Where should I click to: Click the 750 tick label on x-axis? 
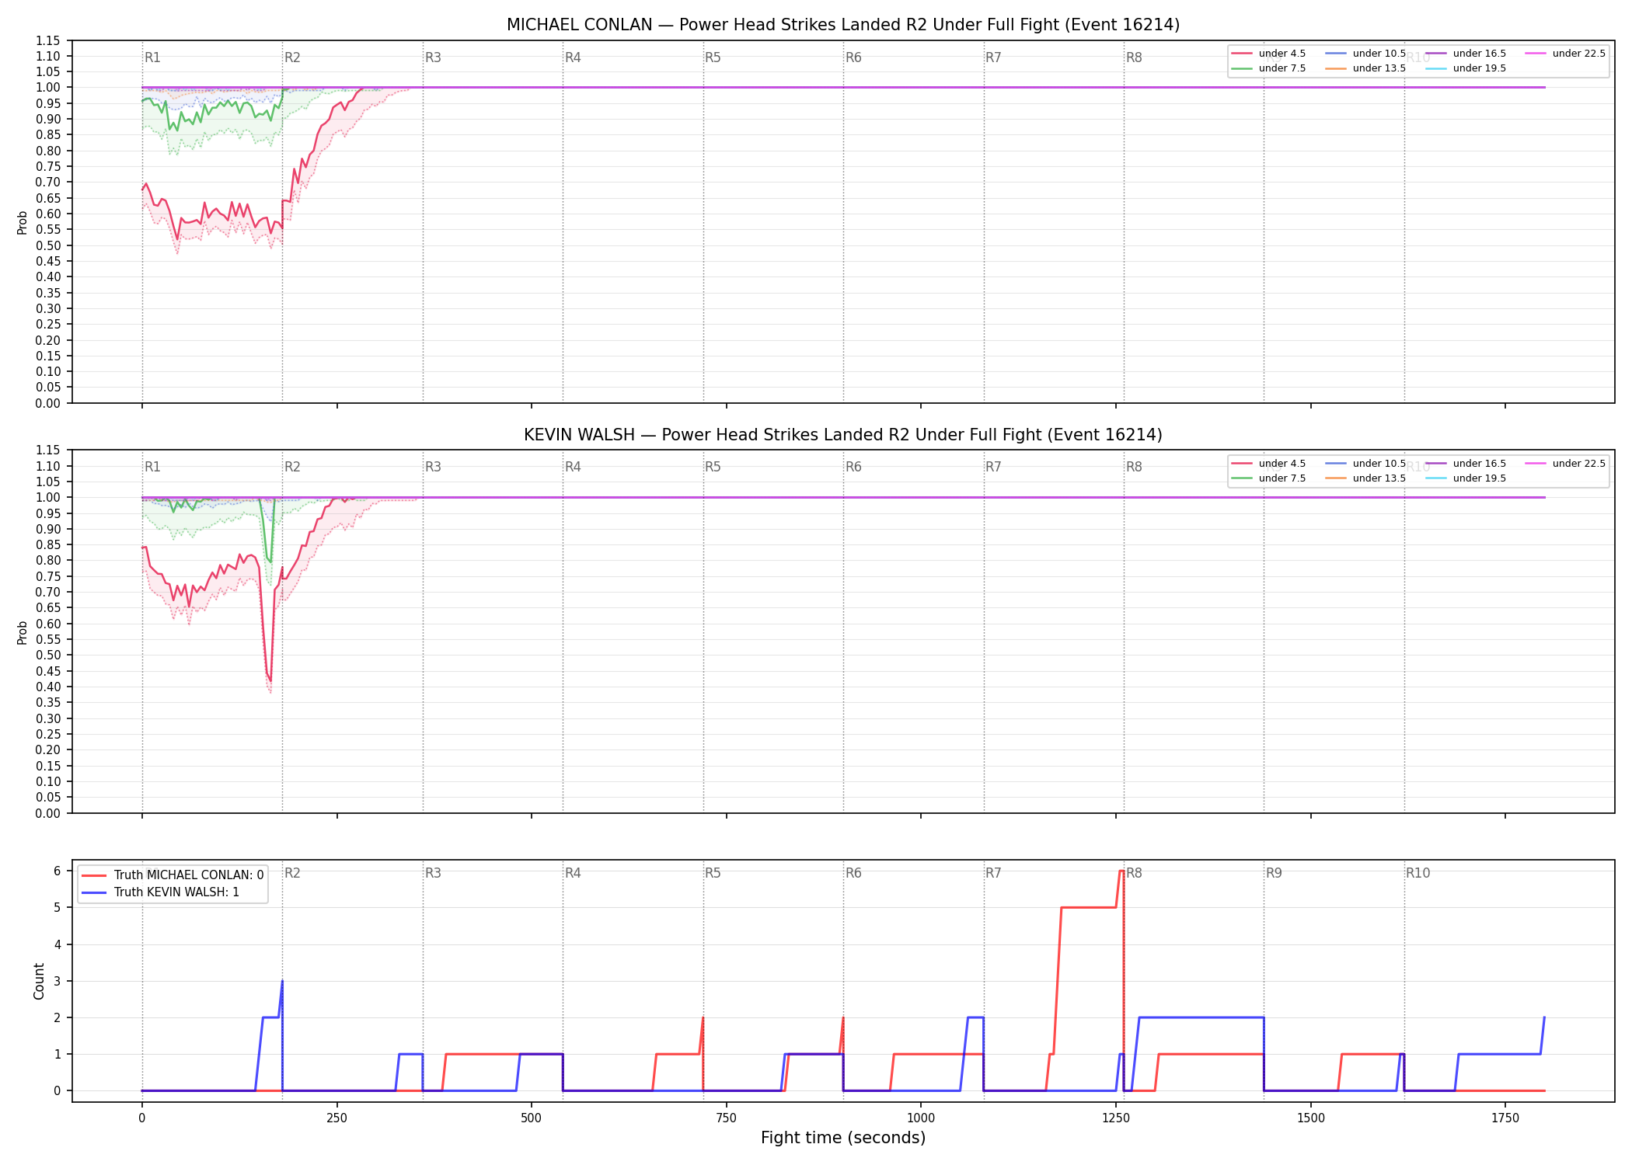[x=726, y=1118]
